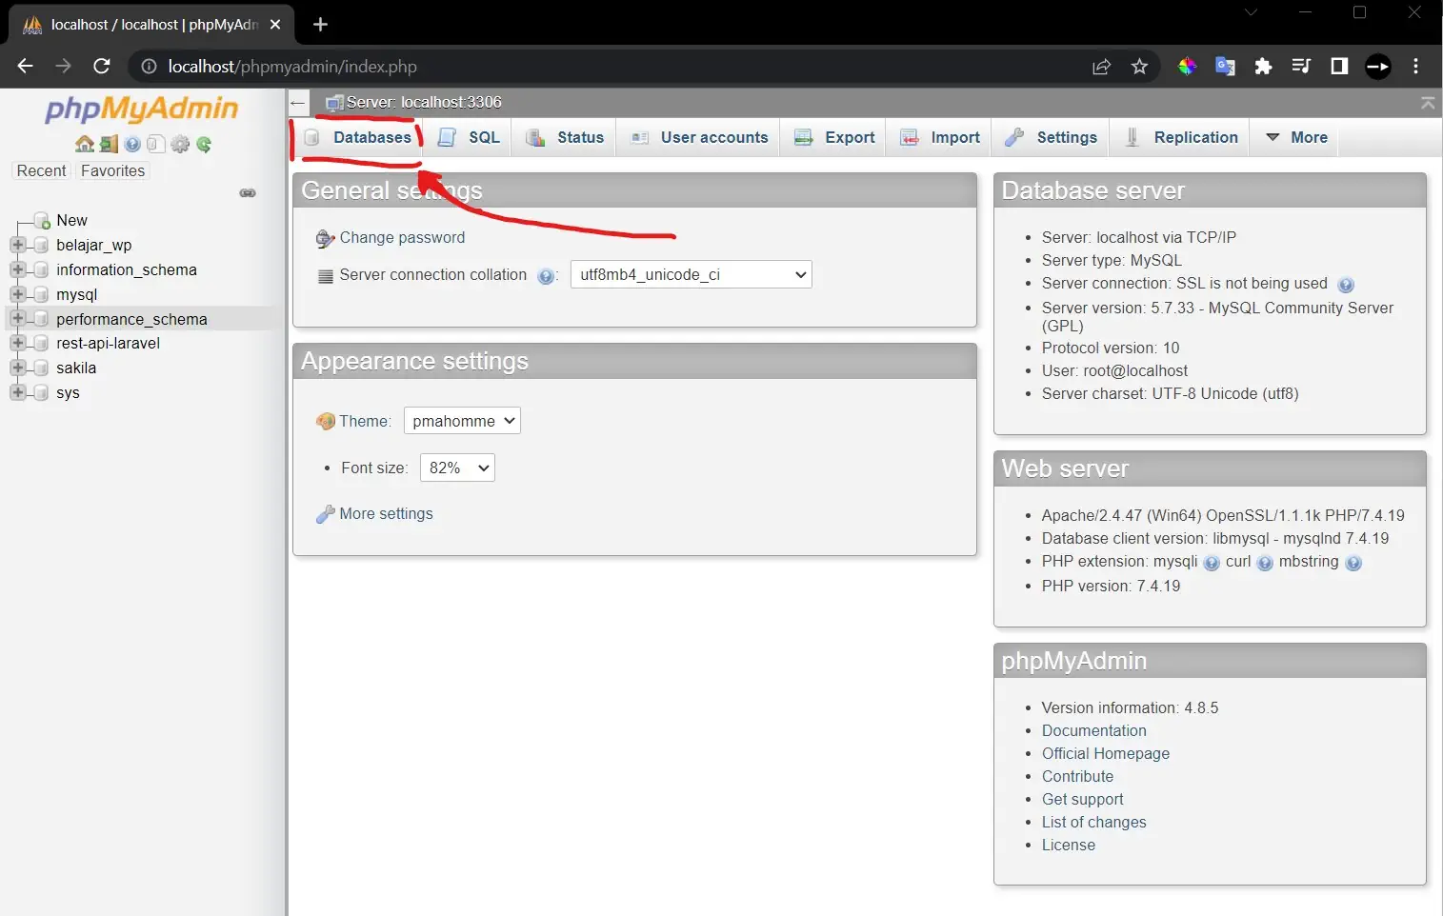The width and height of the screenshot is (1443, 916).
Task: Expand the performance_schema database node
Action: pos(17,318)
